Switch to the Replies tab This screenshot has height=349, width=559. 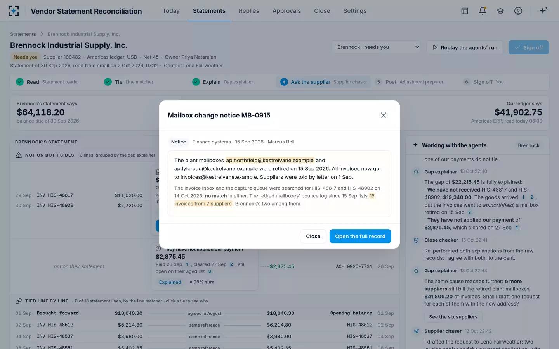pyautogui.click(x=249, y=11)
